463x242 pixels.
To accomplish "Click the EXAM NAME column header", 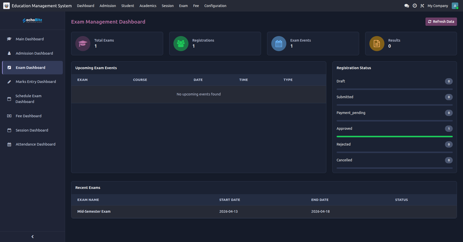I will pos(88,200).
